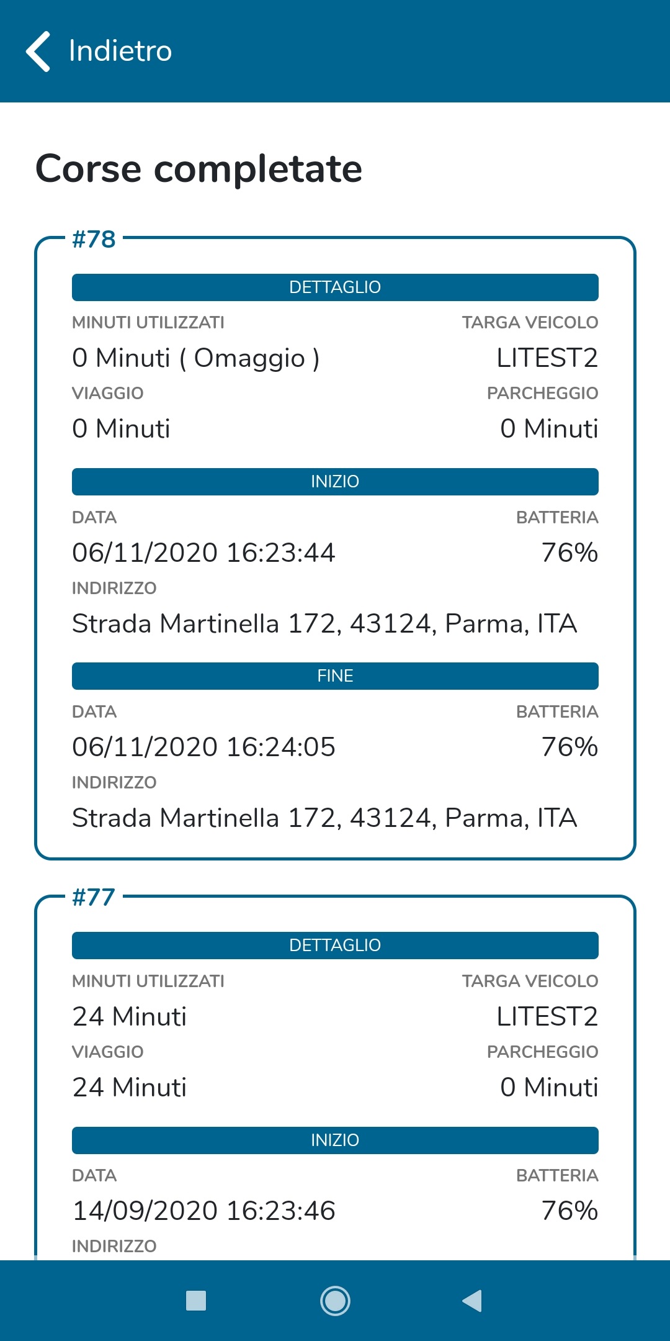Tap the start date 06/11/2020 16:23:44
This screenshot has height=1341, width=670.
pos(203,553)
